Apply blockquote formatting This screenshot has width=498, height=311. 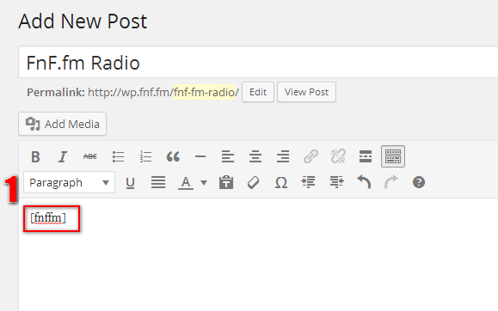coord(173,156)
